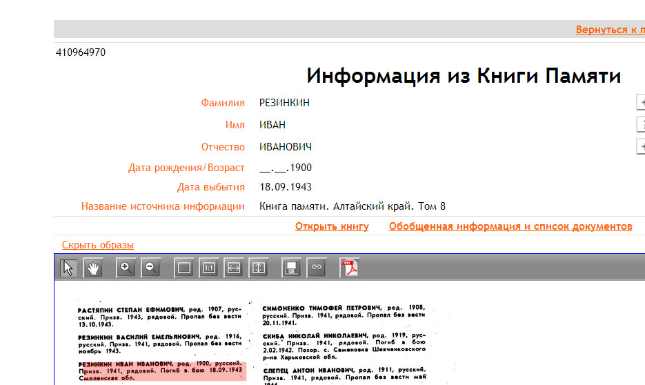The width and height of the screenshot is (645, 385).
Task: Export the scan as PDF
Action: point(349,268)
